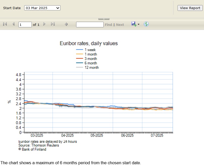Click the '12 month' legend label
This screenshot has width=204, height=166.
(x=92, y=68)
